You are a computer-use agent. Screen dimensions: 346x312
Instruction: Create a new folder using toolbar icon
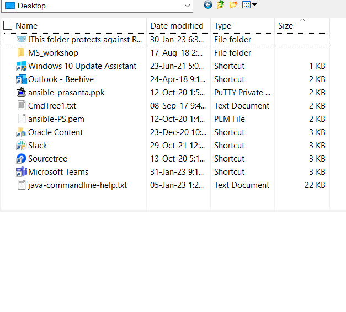click(233, 5)
